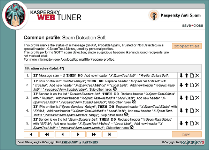Save the profile changes
209x150 pixels.
coord(186,25)
